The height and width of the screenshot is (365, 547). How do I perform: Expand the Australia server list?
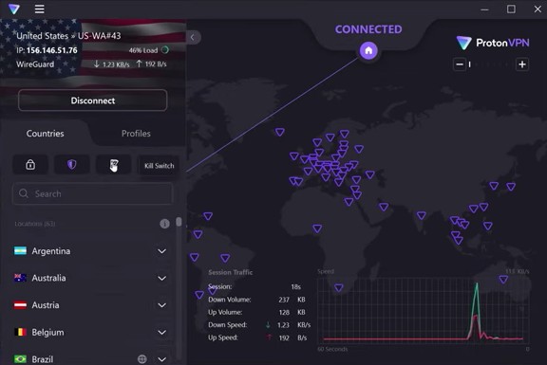(x=161, y=279)
